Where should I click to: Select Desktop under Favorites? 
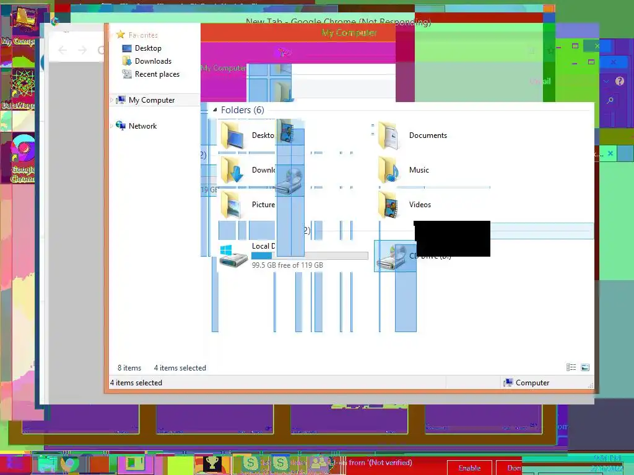pos(142,48)
